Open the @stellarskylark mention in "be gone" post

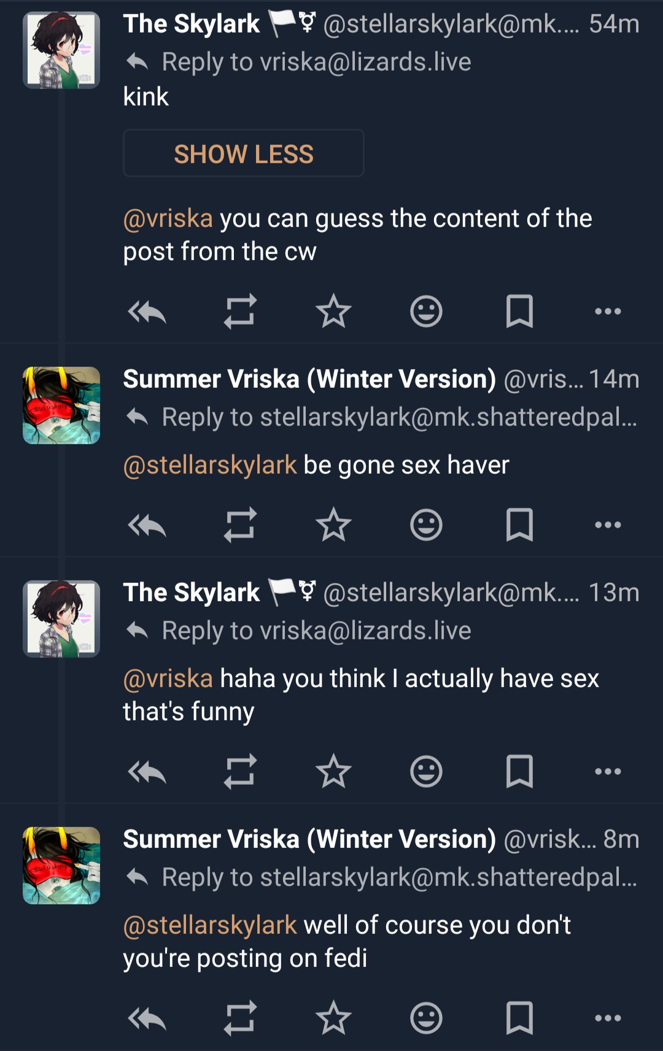(210, 466)
